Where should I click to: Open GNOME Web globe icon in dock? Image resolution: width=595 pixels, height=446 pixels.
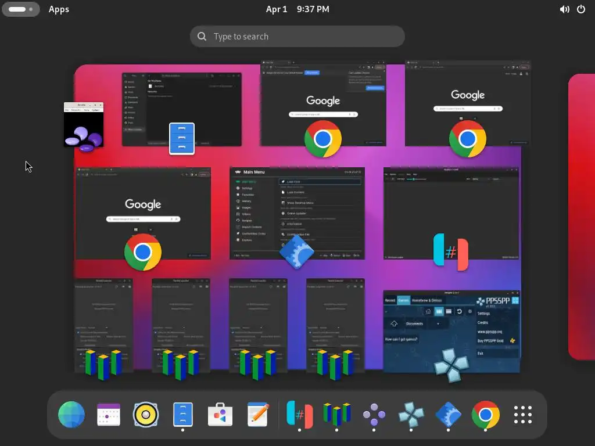pos(71,414)
